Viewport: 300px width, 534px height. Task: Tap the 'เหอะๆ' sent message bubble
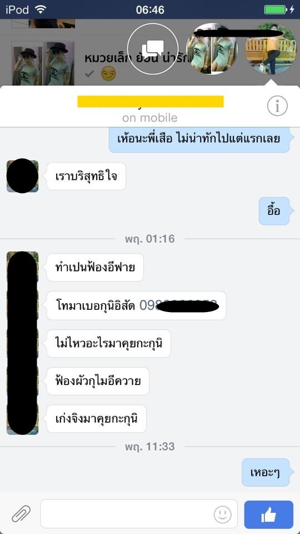[266, 472]
